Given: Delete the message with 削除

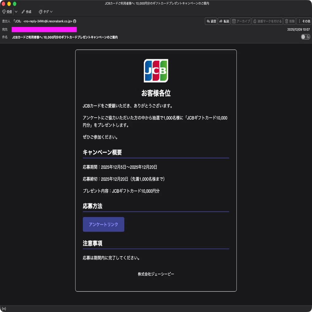Looking at the screenshot, I should pos(289,21).
